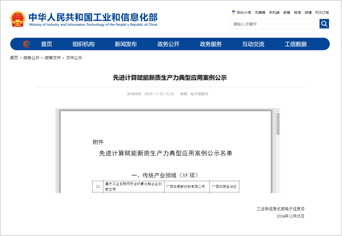Image resolution: width=342 pixels, height=236 pixels.
Task: Open the 邮箱 mailbox link
Action: click(x=286, y=12)
